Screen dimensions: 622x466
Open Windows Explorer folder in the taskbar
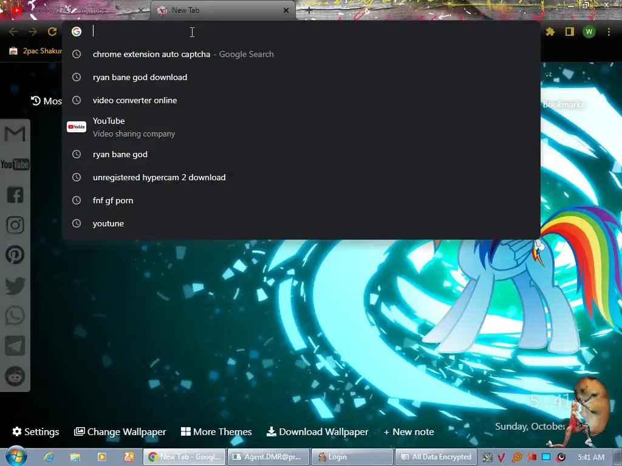[x=75, y=457]
